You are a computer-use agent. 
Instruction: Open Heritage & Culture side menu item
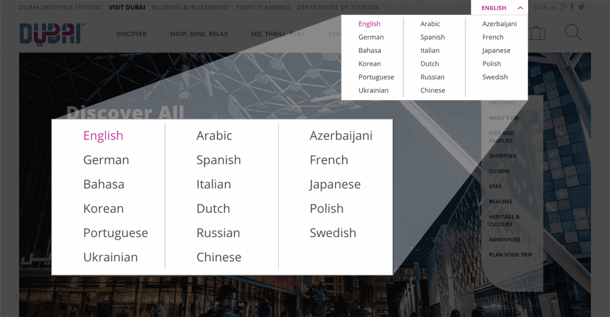click(x=504, y=221)
